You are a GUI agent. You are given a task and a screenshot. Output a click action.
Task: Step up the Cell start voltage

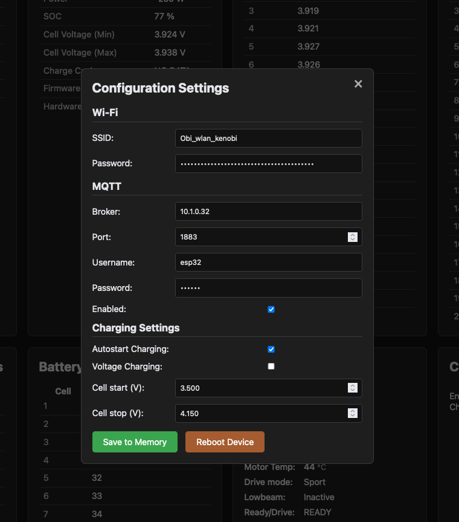[x=353, y=385]
